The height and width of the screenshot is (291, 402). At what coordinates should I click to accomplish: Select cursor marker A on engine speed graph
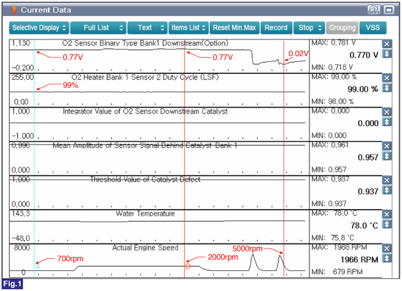tap(38, 266)
